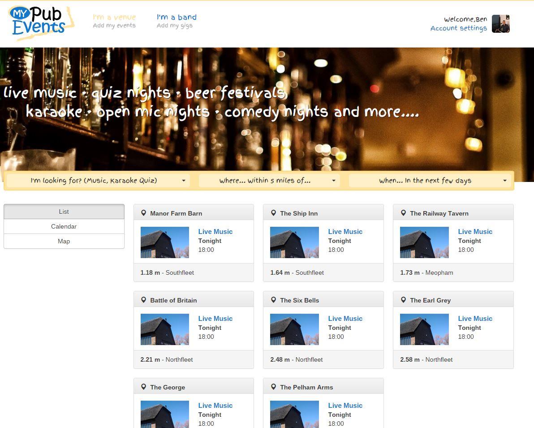Click the map pin beside Battle of Britain

point(144,300)
